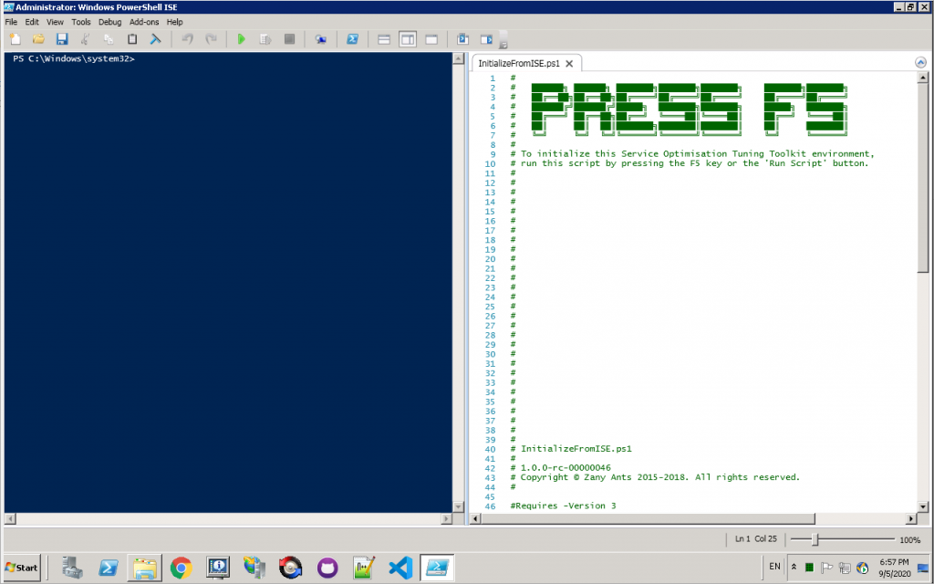
Task: Click the 'To initialize this Service' comment line
Action: coord(692,153)
